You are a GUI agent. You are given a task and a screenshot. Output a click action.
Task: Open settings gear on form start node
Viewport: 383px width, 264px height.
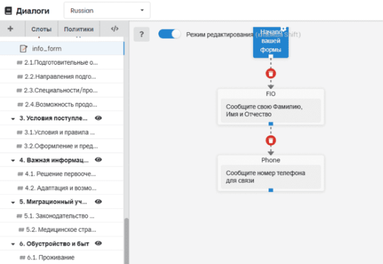(x=283, y=29)
